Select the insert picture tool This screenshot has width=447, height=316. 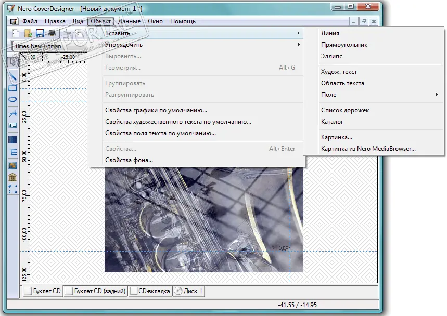coord(13,165)
